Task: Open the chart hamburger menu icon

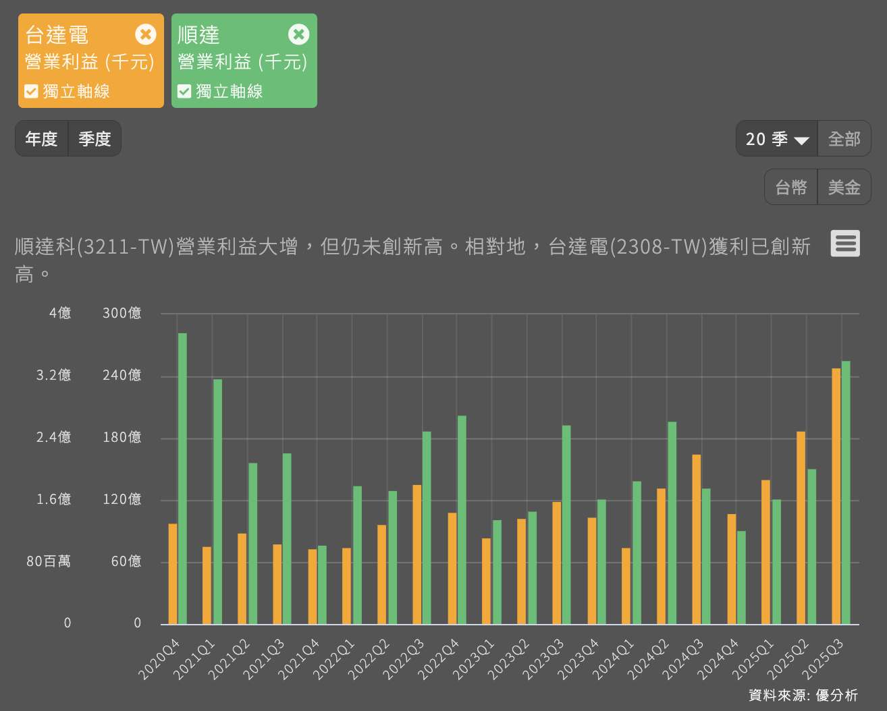Action: click(x=846, y=244)
